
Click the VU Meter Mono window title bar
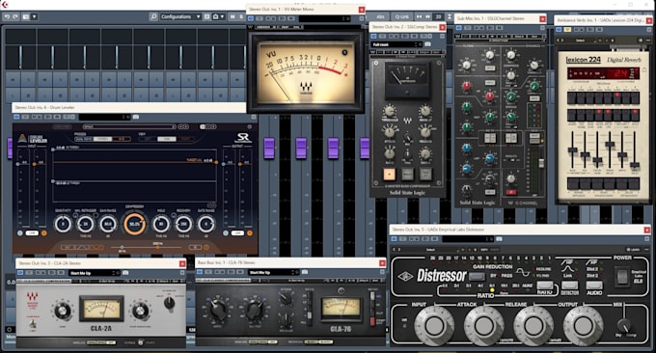point(306,10)
